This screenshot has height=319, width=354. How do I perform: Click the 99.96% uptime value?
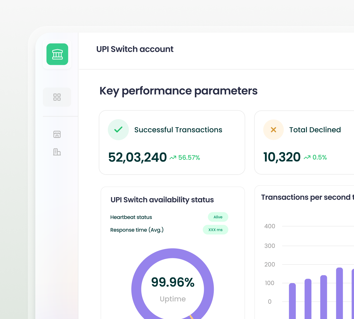click(173, 282)
